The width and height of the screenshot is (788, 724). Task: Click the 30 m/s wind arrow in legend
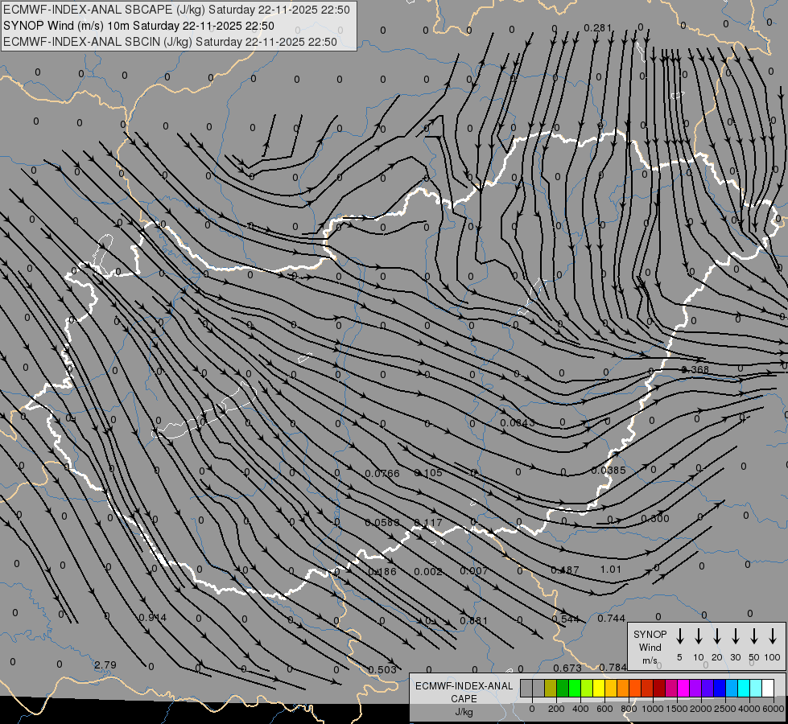[735, 636]
